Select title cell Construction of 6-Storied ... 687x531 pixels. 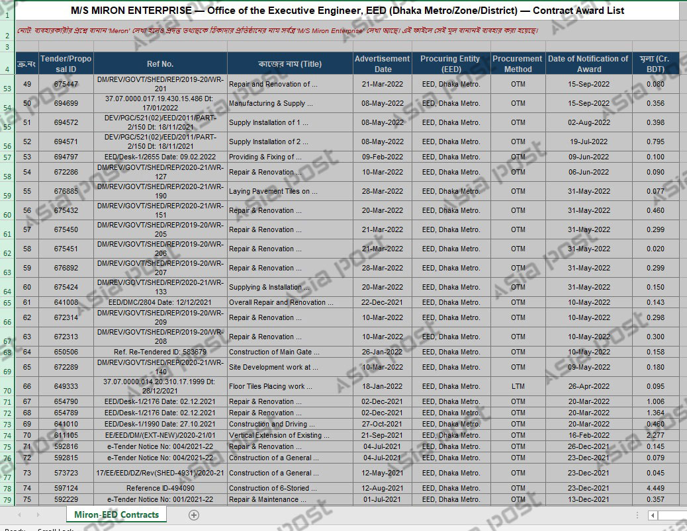[x=290, y=488]
